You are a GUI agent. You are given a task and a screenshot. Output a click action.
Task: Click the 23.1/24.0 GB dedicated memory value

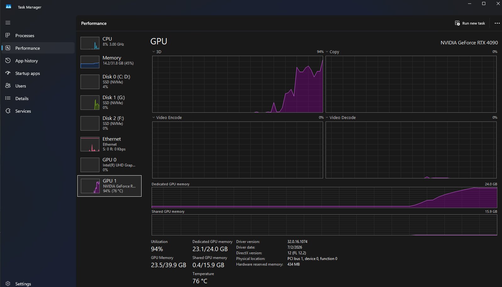click(210, 249)
